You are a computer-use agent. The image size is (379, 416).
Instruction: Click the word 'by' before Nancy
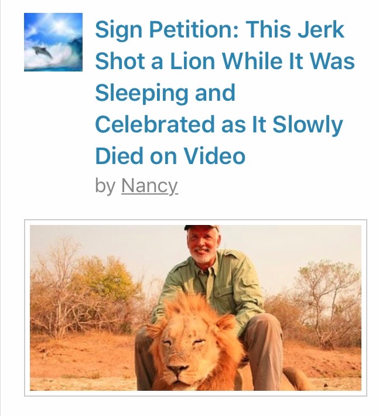[105, 186]
